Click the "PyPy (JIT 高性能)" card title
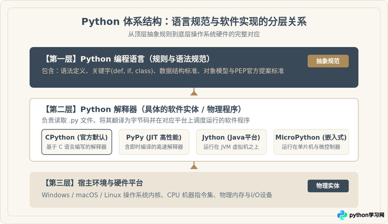This screenshot has height=224, width=388. click(x=154, y=137)
